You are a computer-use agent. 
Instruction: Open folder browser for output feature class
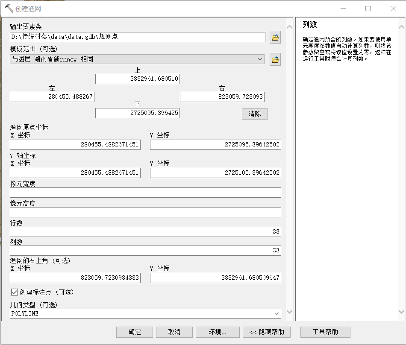[x=275, y=38]
